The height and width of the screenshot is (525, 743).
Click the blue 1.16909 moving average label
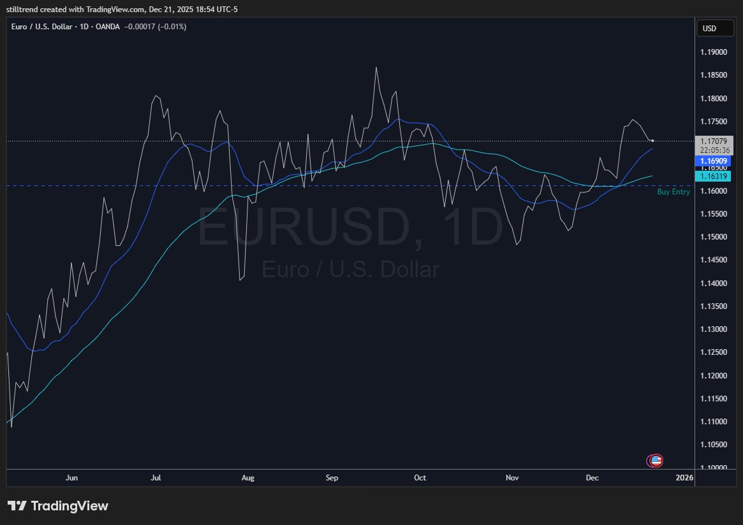713,161
